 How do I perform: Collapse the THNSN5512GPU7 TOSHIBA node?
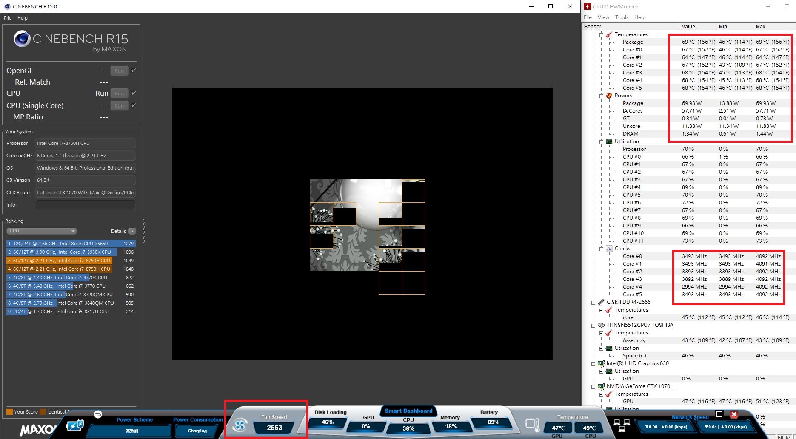click(x=593, y=326)
